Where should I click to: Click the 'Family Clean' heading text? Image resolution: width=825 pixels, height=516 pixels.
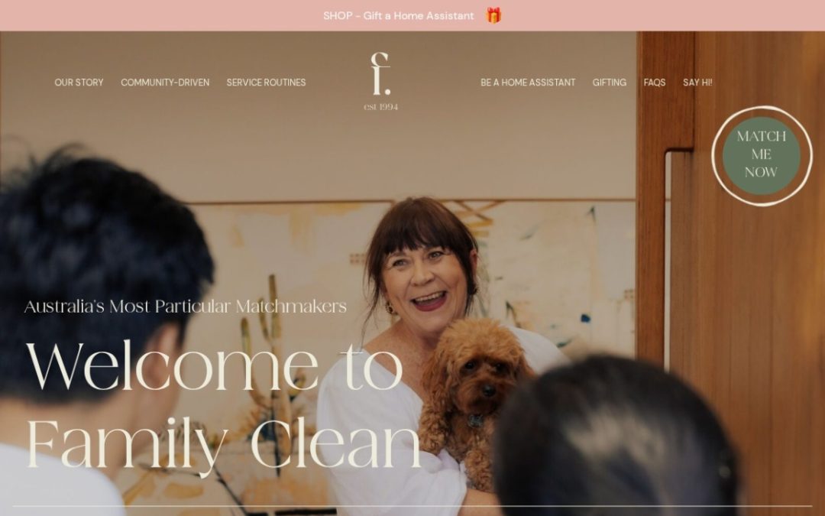tap(224, 443)
